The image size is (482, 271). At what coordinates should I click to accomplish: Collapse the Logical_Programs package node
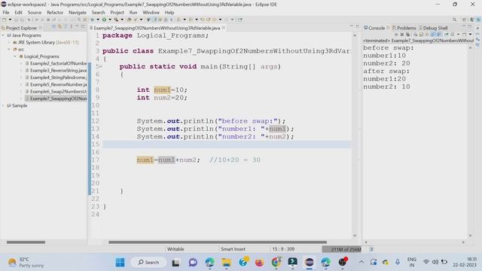click(15, 56)
